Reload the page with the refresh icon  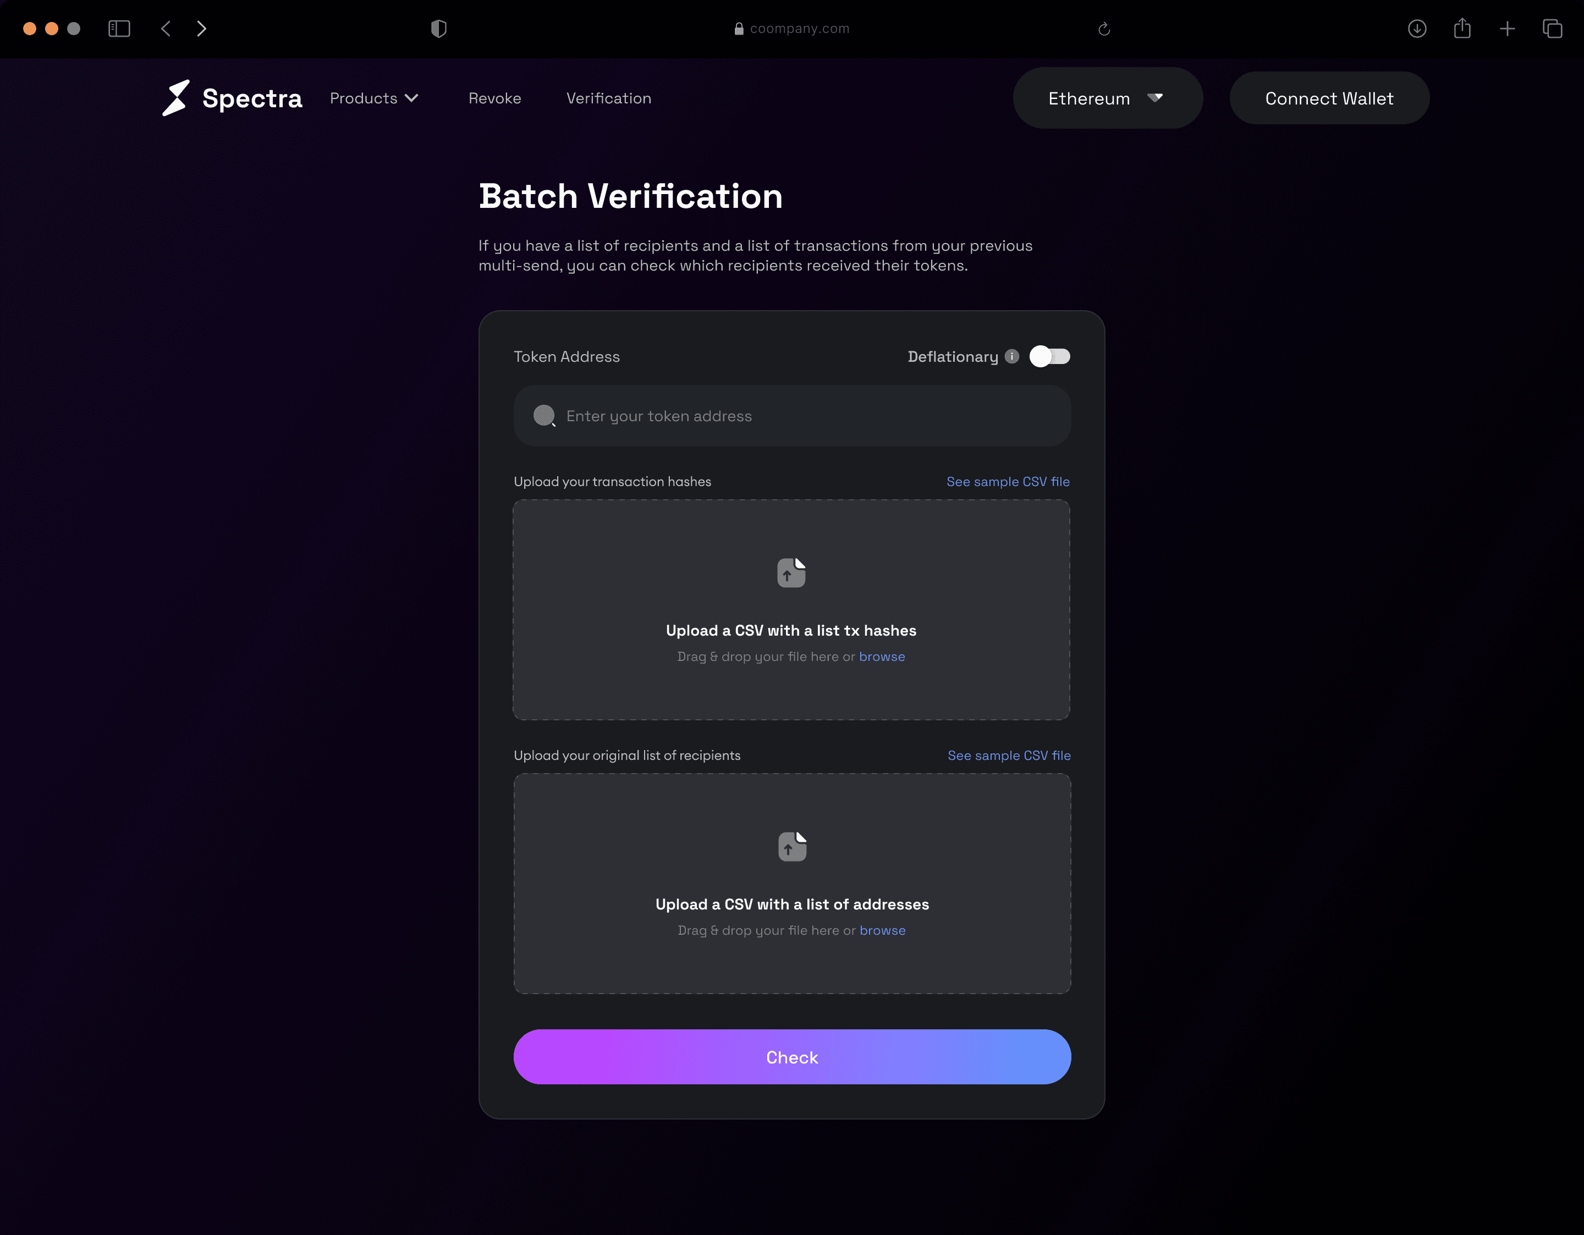[1104, 28]
